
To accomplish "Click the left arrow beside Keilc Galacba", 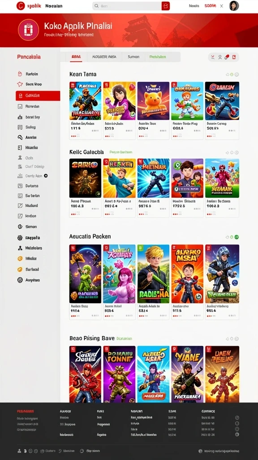I will pos(227,153).
